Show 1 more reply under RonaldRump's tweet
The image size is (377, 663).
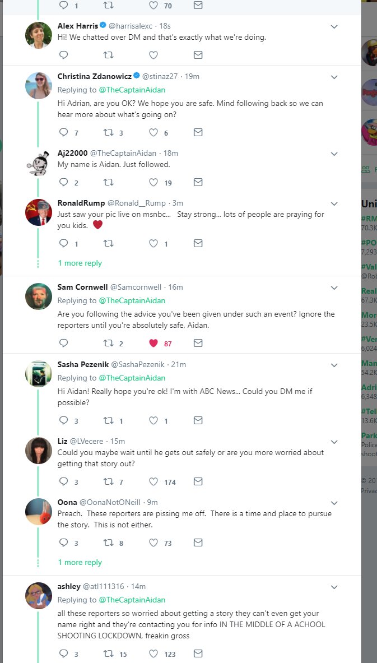click(x=80, y=263)
